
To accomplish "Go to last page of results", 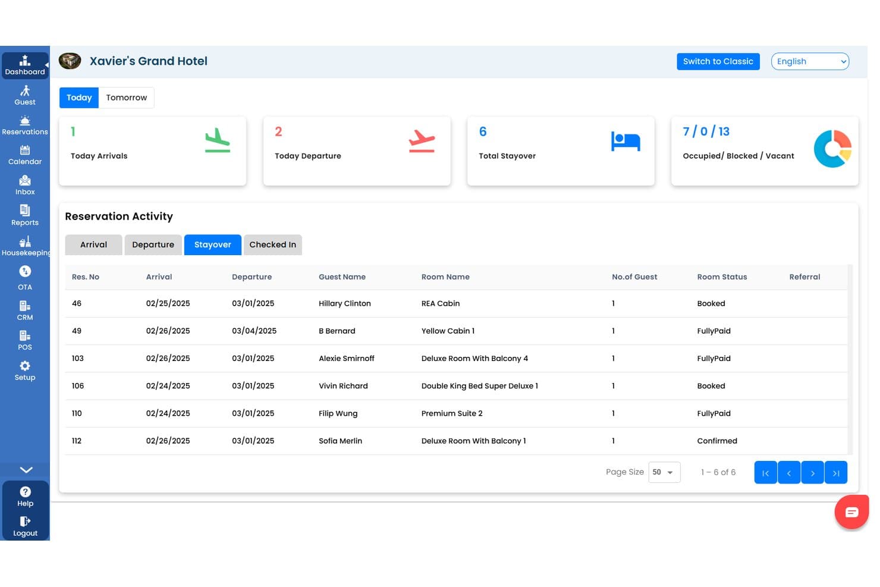I will click(836, 473).
